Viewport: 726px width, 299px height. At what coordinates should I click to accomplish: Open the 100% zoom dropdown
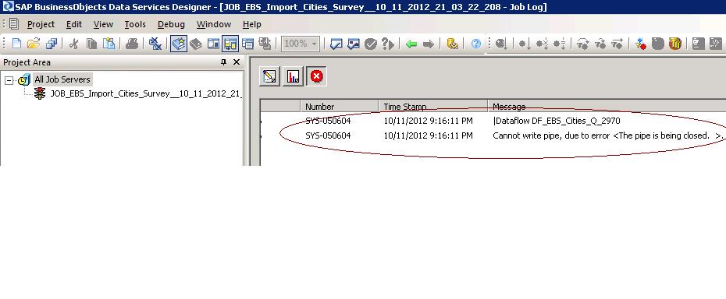click(x=301, y=44)
